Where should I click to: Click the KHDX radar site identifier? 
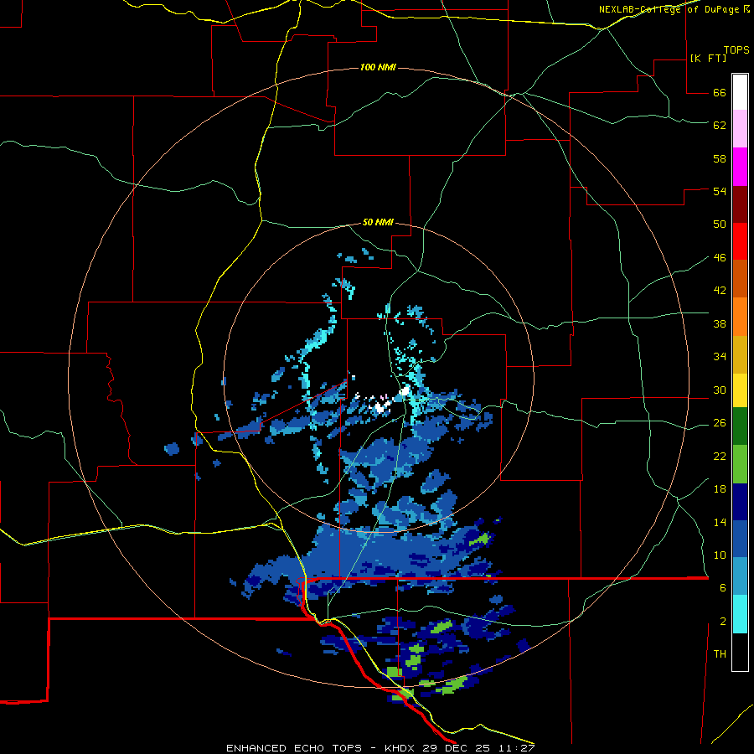pyautogui.click(x=401, y=748)
